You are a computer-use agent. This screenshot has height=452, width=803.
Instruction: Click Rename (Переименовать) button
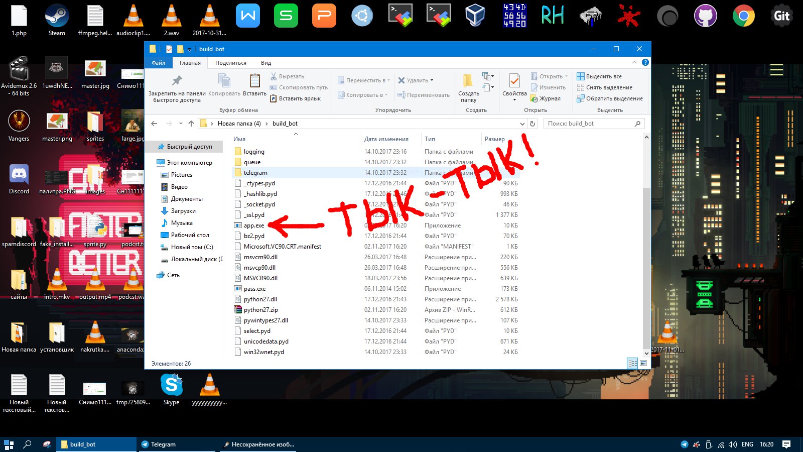click(424, 95)
